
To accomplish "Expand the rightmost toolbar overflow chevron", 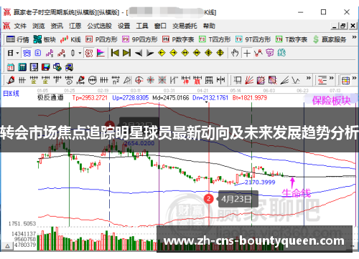I will tap(355, 78).
